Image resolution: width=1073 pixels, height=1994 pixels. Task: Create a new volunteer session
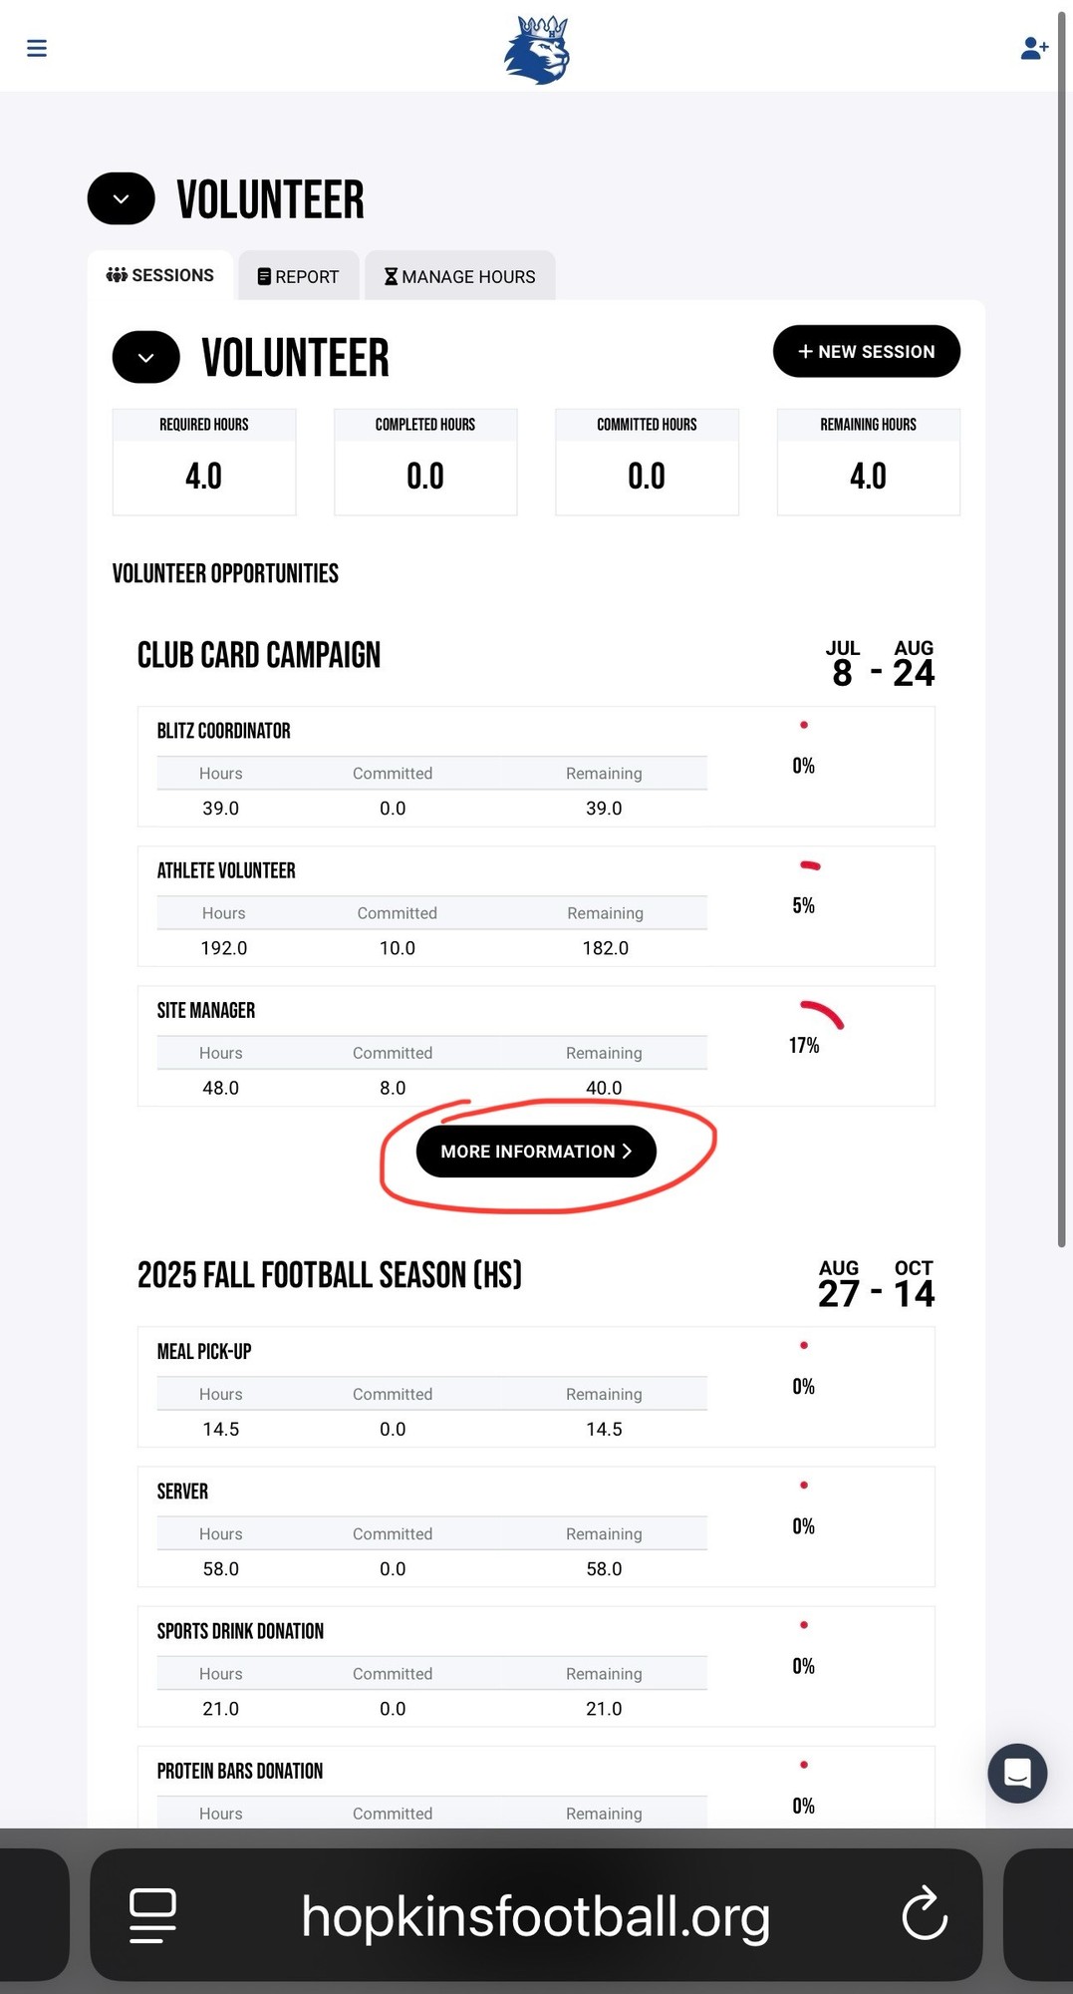[866, 351]
